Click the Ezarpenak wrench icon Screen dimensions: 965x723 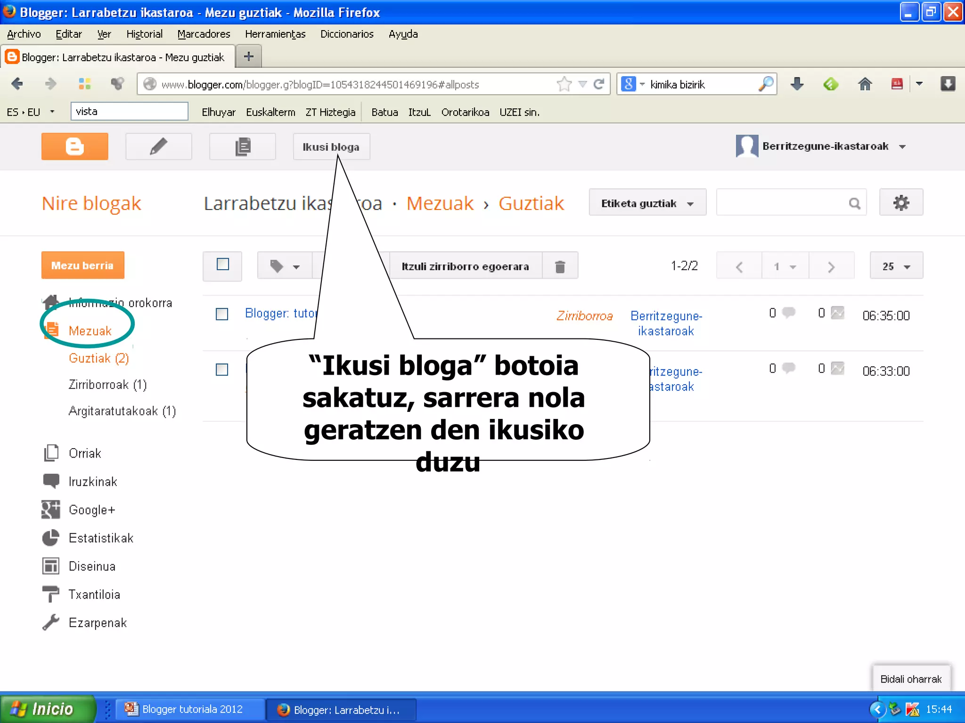pos(51,622)
